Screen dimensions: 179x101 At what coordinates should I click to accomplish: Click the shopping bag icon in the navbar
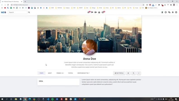coord(99,12)
